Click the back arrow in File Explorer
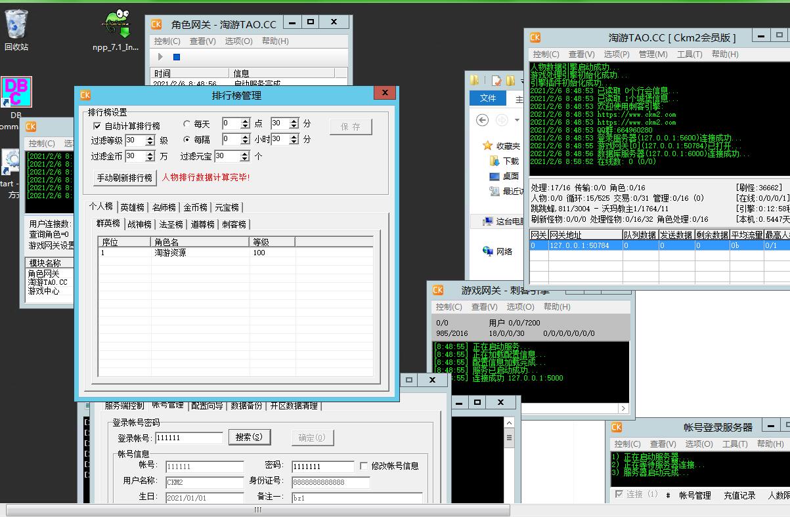The image size is (790, 517). (483, 120)
